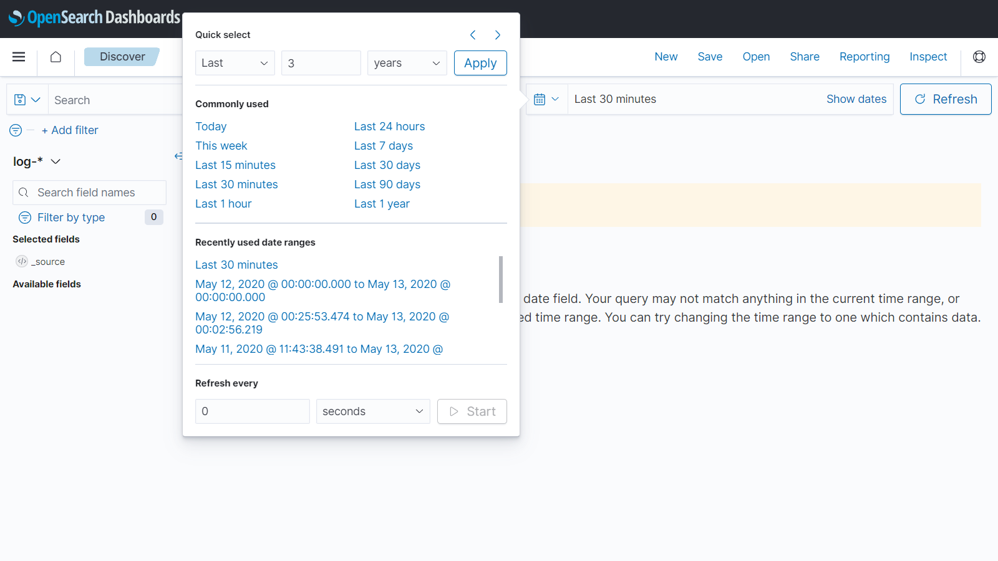
Task: Open the help icon in top bar
Action: pyautogui.click(x=979, y=57)
